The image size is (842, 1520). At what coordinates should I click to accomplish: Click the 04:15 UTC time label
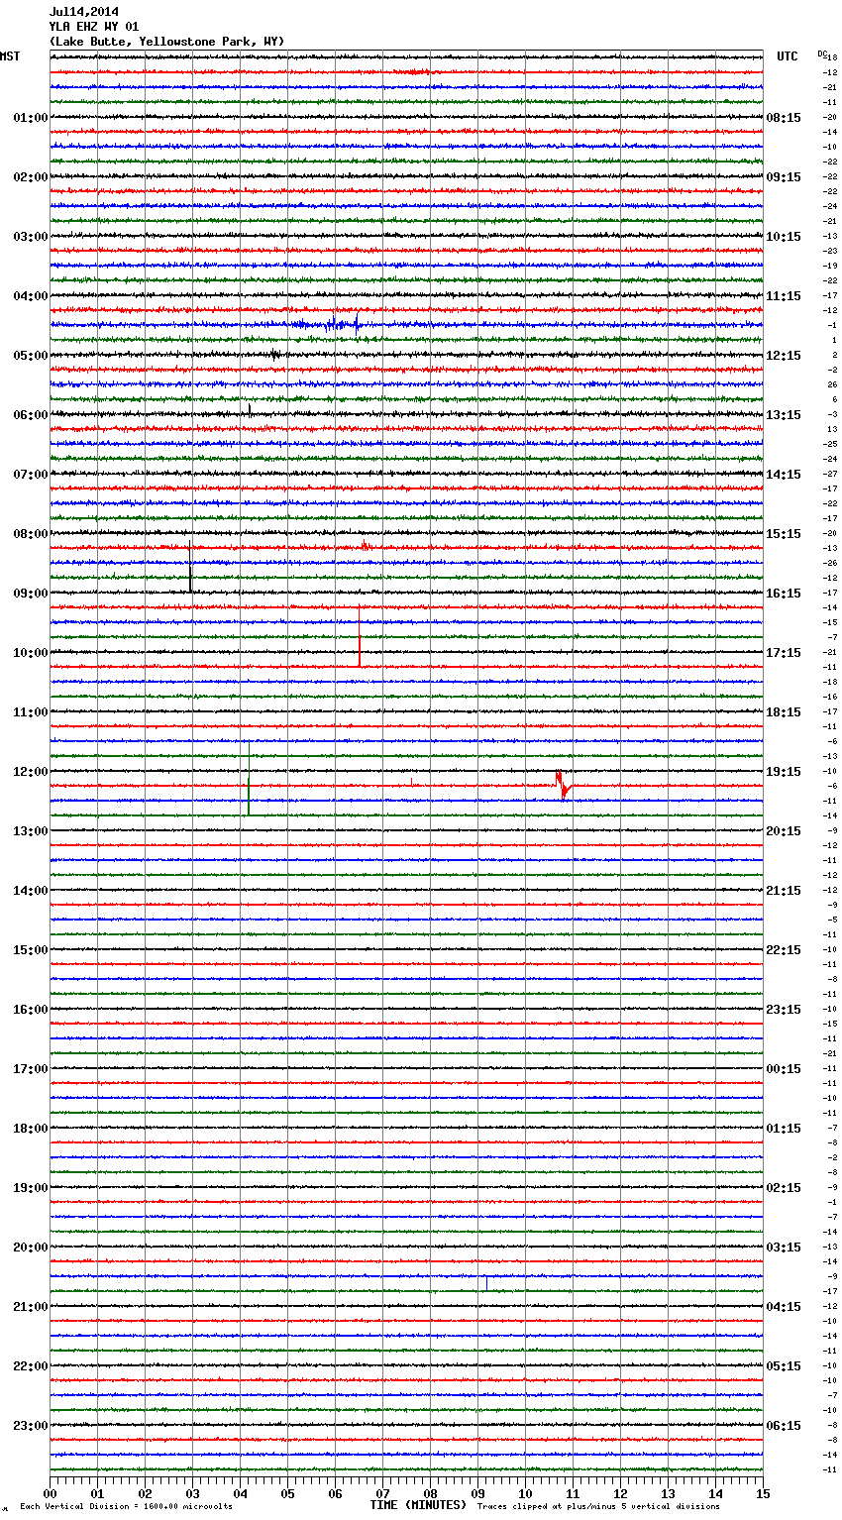pos(784,1307)
